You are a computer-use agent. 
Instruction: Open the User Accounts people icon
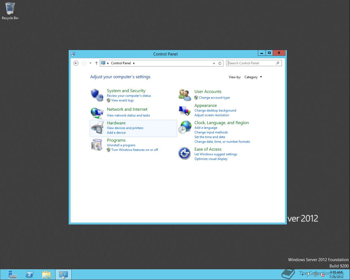[x=185, y=95]
